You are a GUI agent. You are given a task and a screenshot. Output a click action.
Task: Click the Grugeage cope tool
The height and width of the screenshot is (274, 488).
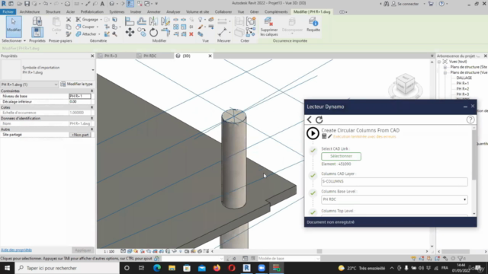87,20
